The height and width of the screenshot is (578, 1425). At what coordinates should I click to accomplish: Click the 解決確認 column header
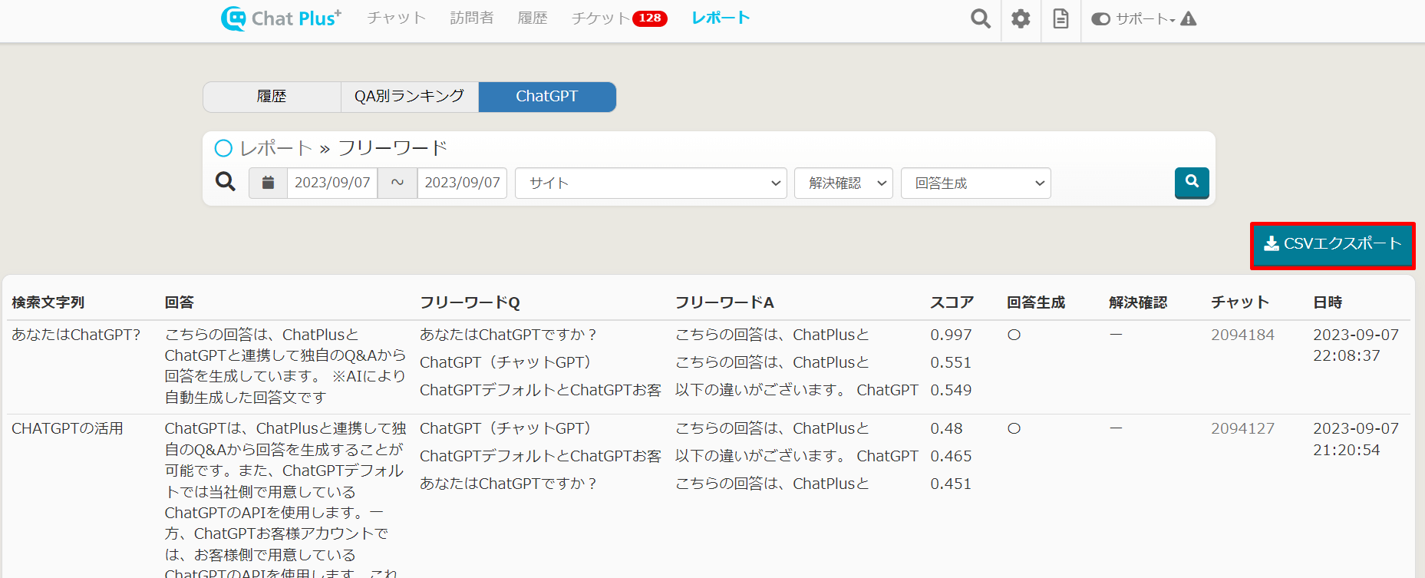[x=1138, y=302]
